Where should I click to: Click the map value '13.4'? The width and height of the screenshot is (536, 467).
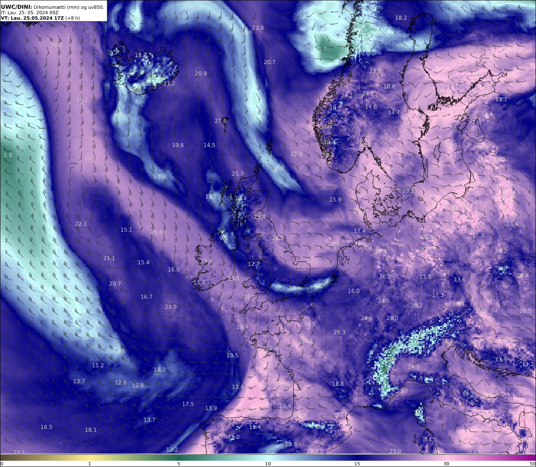tap(238, 387)
